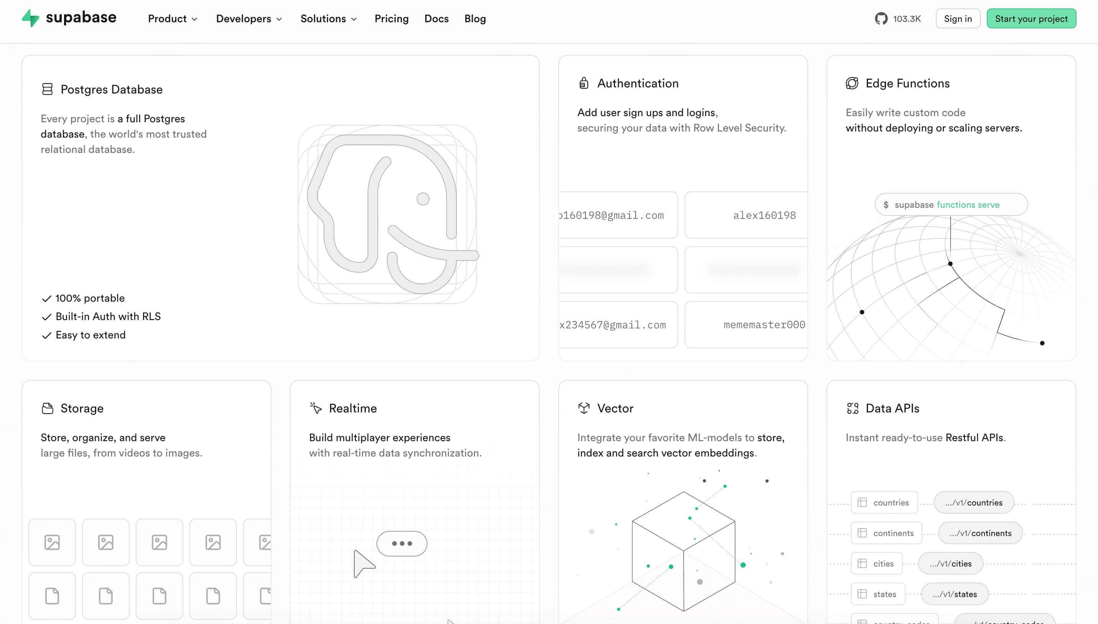The height and width of the screenshot is (624, 1098).
Task: Click the supabase functions serve command box
Action: click(951, 204)
